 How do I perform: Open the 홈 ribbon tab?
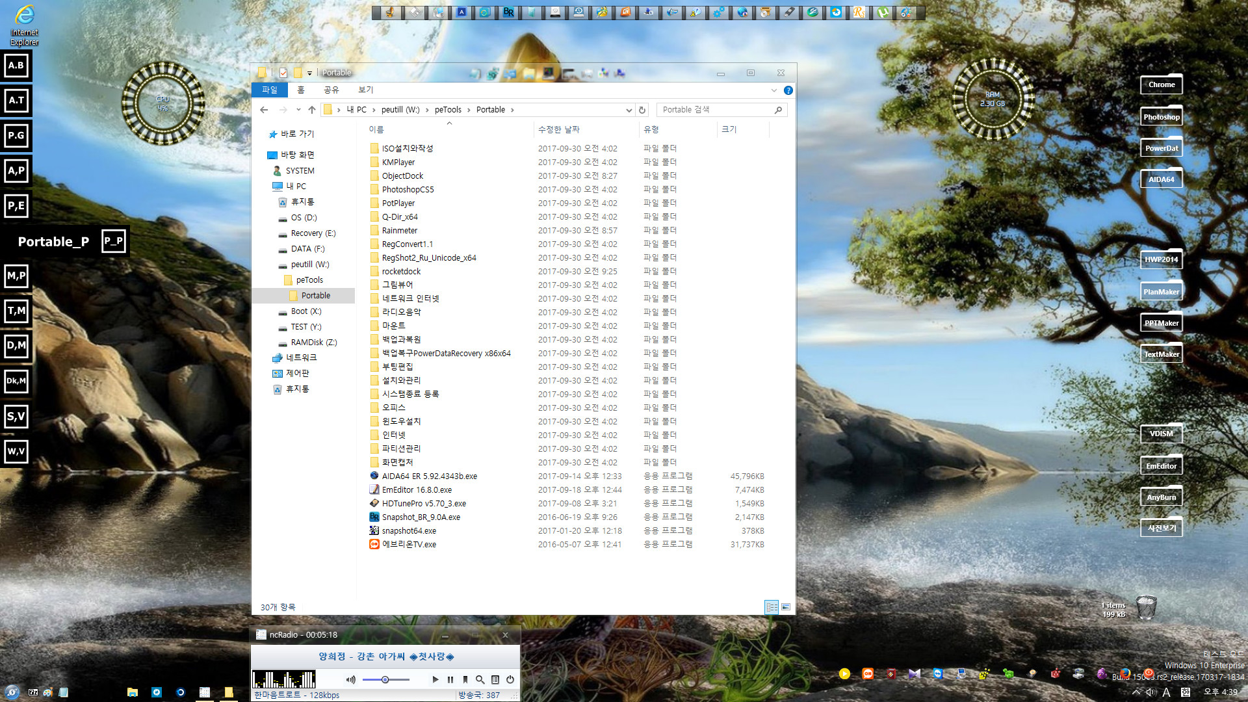[300, 90]
